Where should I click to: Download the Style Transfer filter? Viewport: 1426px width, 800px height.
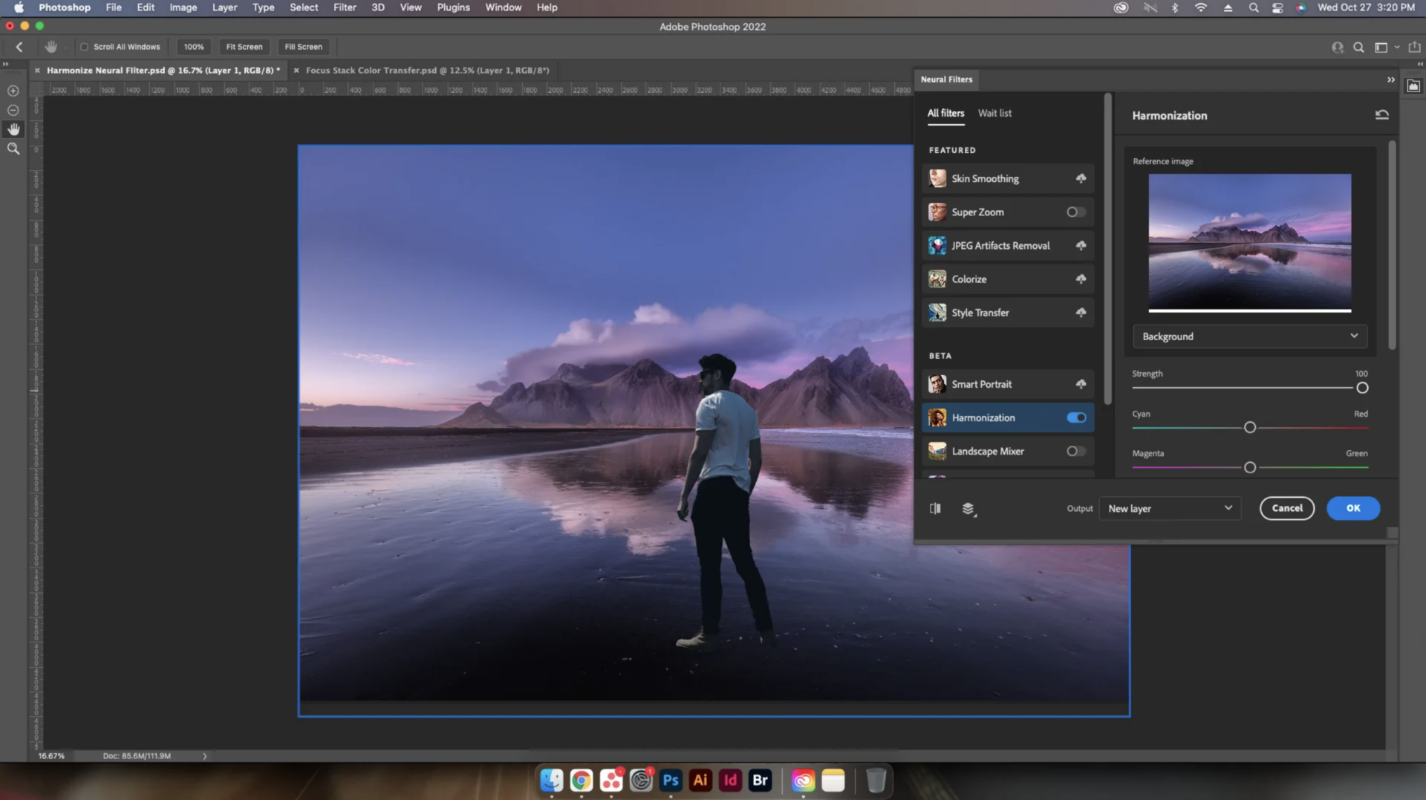(1081, 313)
